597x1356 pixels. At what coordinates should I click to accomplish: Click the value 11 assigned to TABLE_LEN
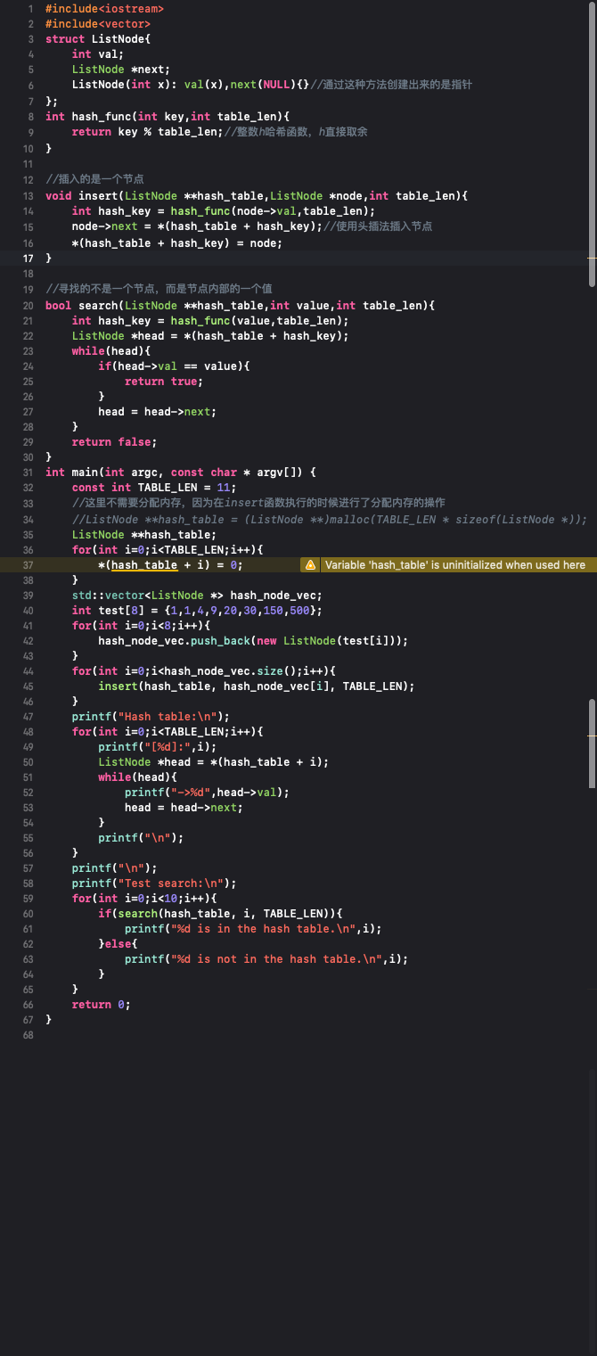(x=224, y=488)
